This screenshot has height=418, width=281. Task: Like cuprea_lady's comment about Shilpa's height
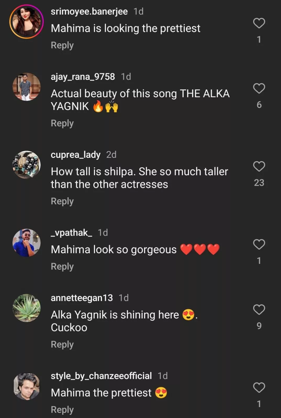coord(259,166)
